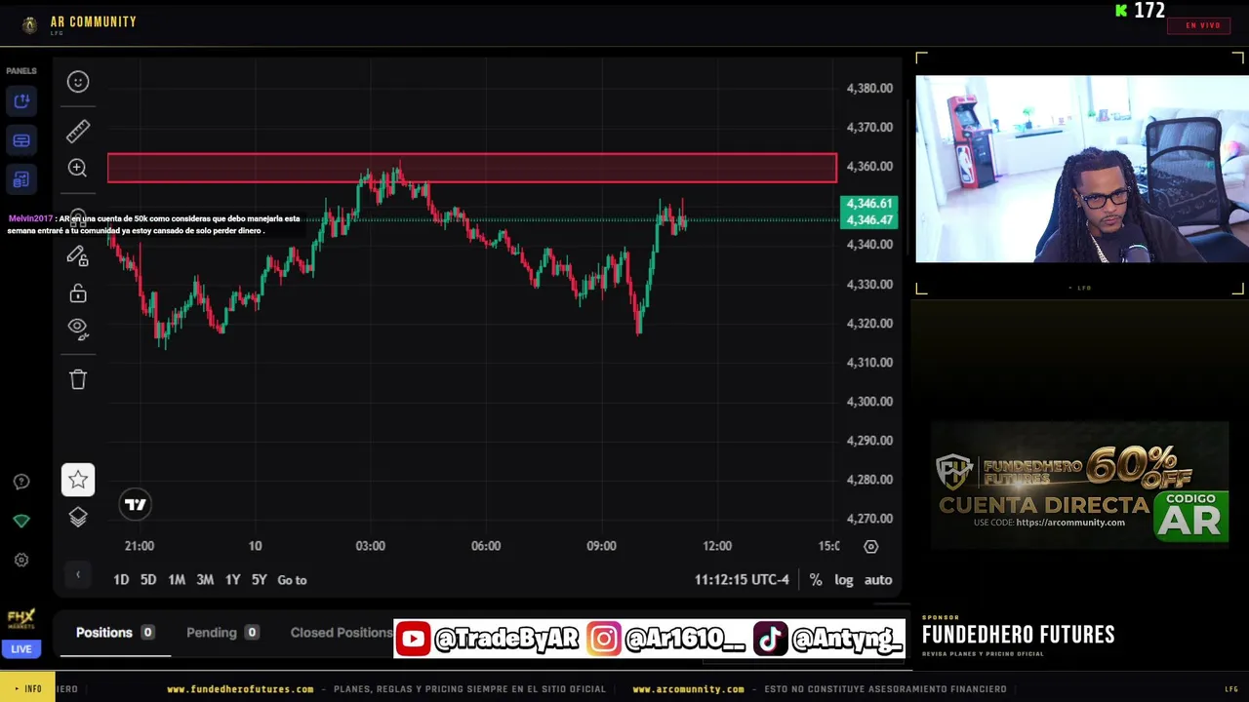Click the FUNDEDHERO FUTURES sponsor title
This screenshot has height=702, width=1249.
tap(1018, 635)
